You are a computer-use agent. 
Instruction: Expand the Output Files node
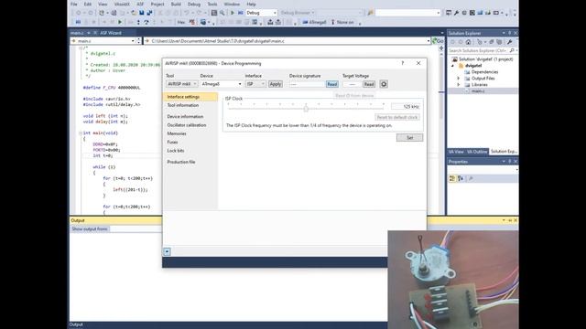pyautogui.click(x=459, y=79)
